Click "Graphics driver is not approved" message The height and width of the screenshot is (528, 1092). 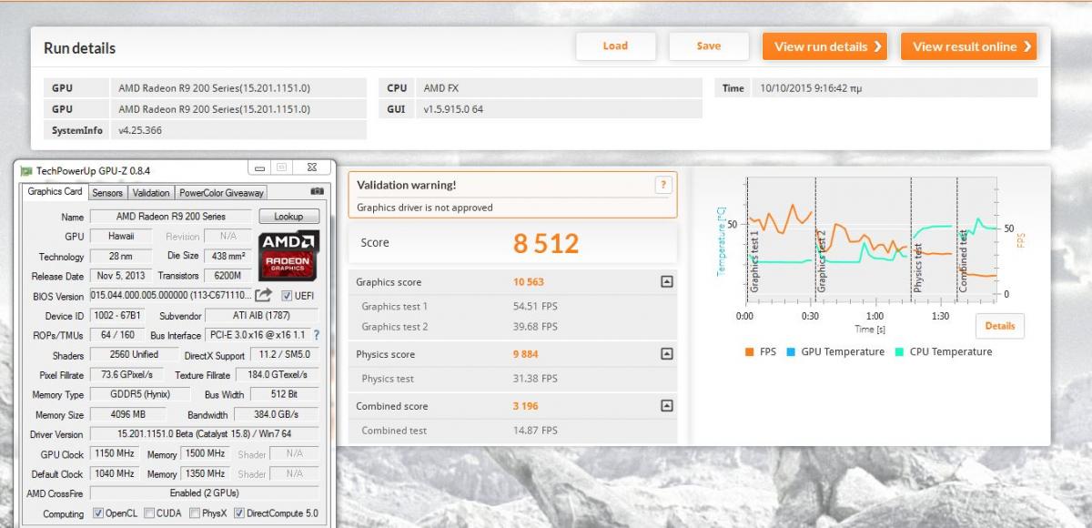425,208
